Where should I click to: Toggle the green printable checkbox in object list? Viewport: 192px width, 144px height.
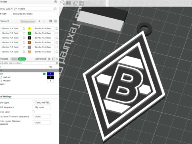[44, 74]
